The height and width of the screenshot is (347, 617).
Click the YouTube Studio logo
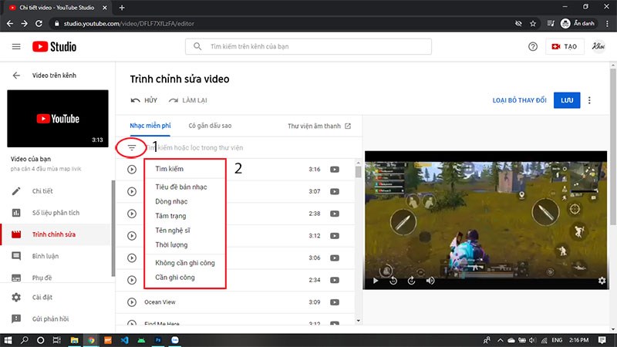pos(54,46)
